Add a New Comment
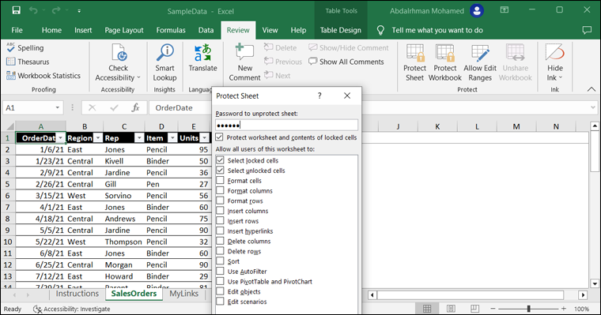The image size is (601, 315). click(x=245, y=62)
